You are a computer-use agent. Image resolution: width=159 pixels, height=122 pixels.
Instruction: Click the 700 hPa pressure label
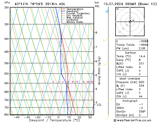7,100
